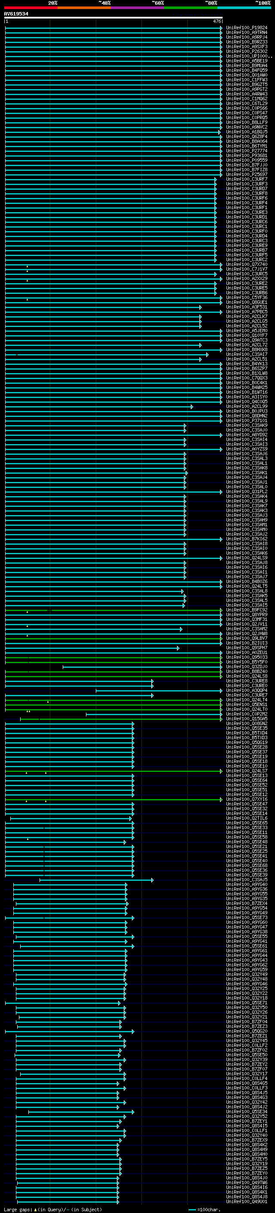
Task: Select the UniRef100_Q8YPR9 label
Action: pyautogui.click(x=246, y=614)
